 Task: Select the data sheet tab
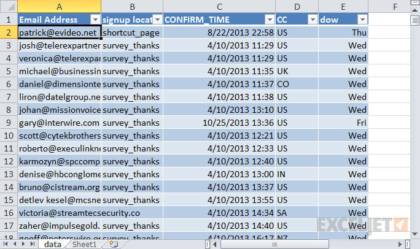pos(53,245)
